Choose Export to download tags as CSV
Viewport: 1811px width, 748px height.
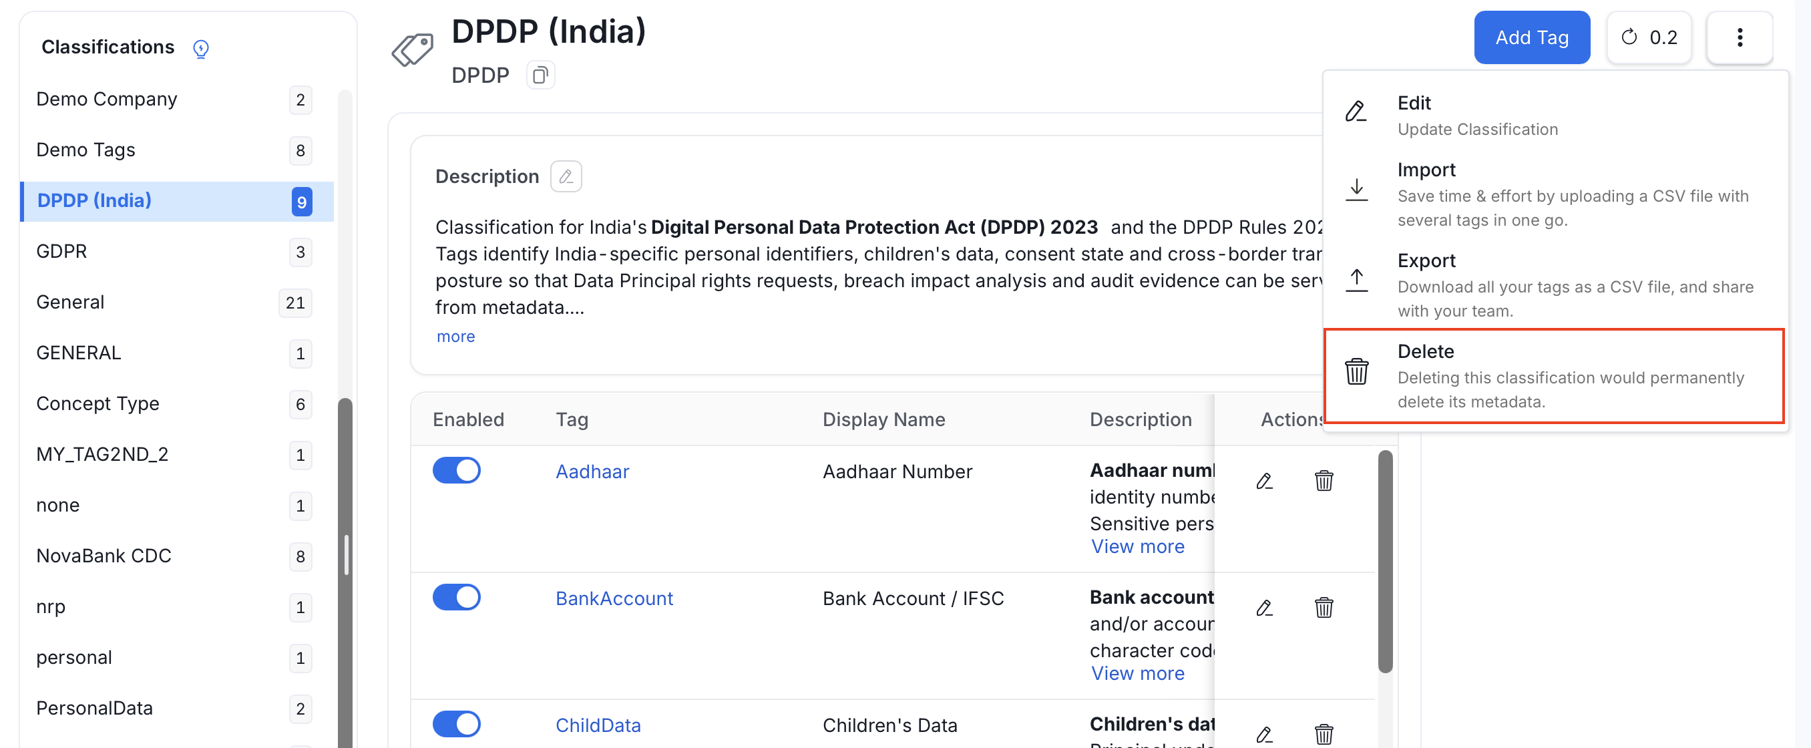point(1555,285)
